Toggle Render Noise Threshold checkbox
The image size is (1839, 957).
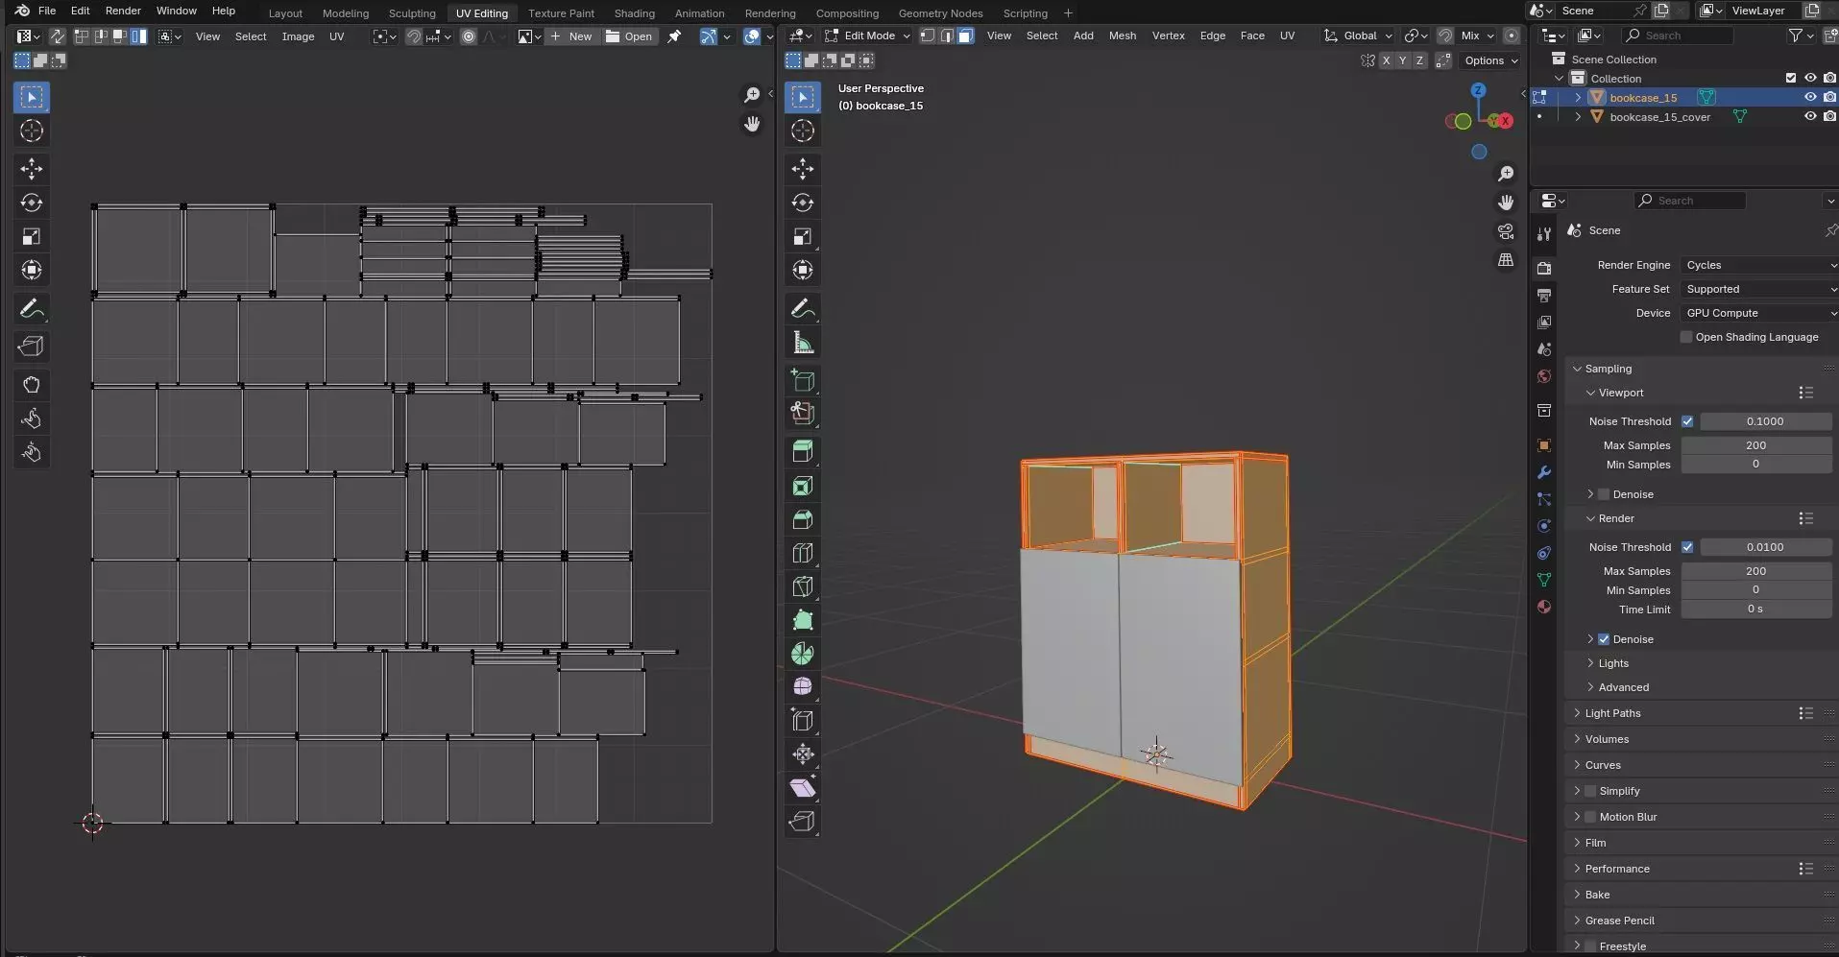click(x=1687, y=547)
